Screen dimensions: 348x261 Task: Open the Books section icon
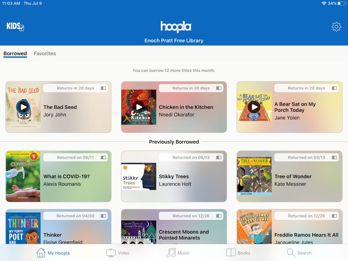[x=231, y=253]
